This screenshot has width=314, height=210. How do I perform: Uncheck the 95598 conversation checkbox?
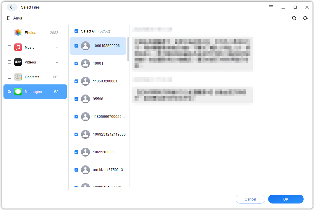coord(76,99)
